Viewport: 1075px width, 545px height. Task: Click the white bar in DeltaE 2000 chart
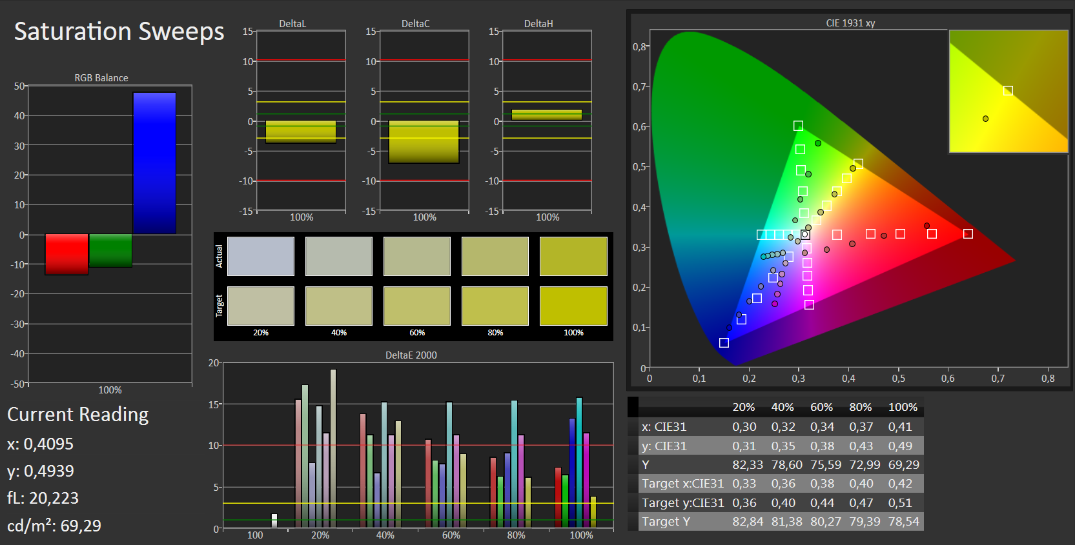(x=274, y=520)
